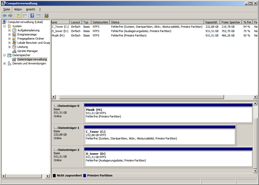The height and width of the screenshot is (185, 259).
Task: Click the Computerverwaltung title bar icon
Action: click(x=3, y=3)
